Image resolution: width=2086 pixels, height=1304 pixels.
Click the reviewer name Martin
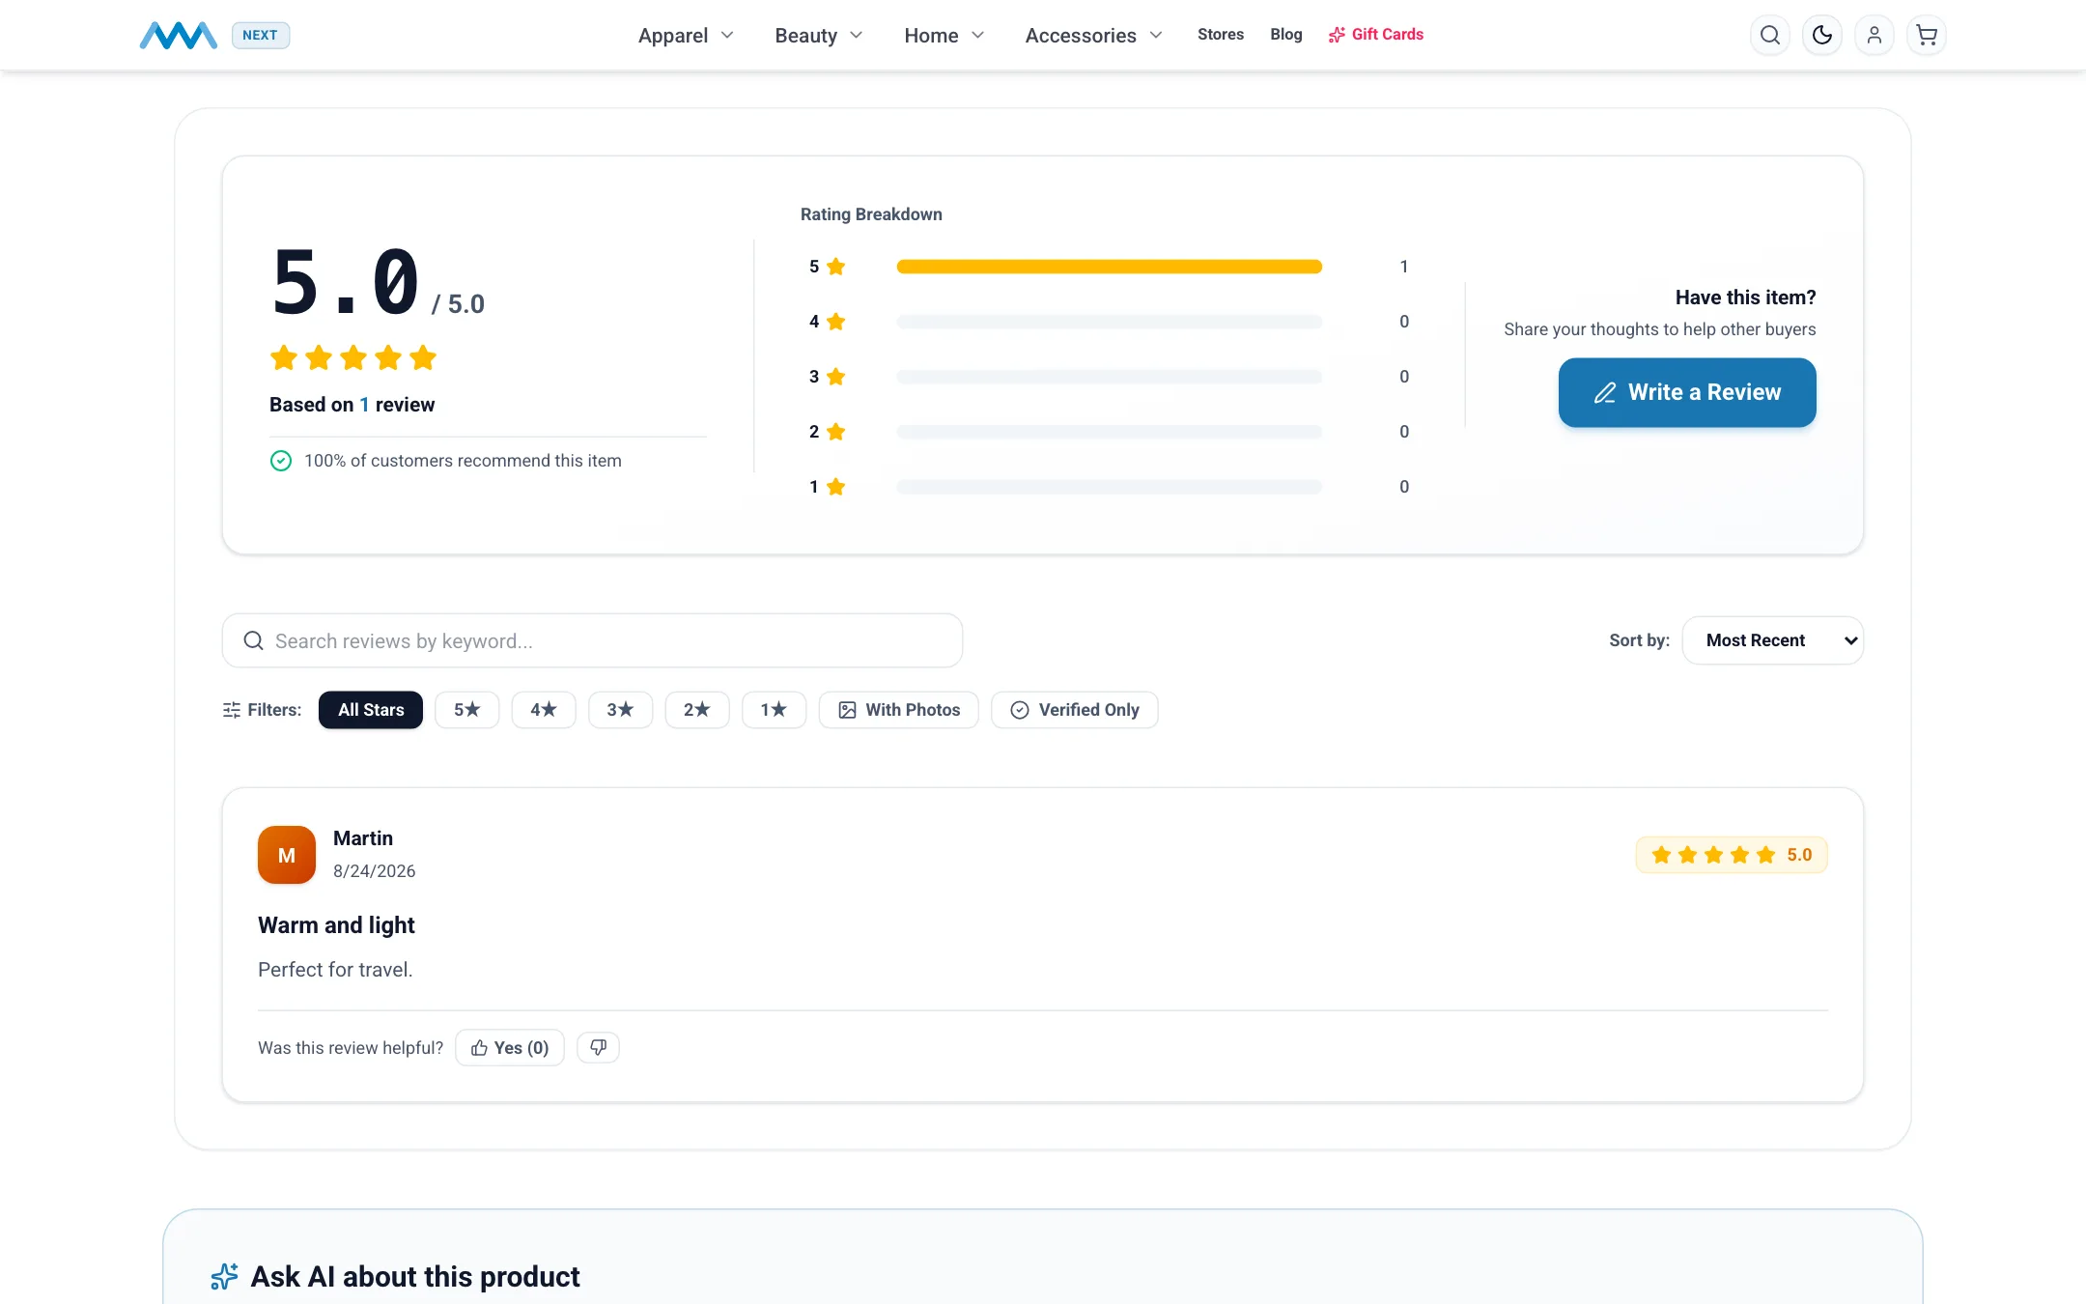pyautogui.click(x=363, y=838)
